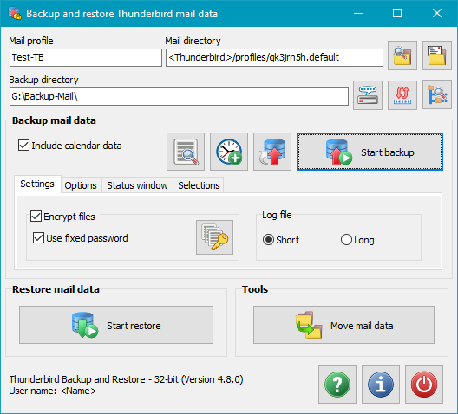Screen dimensions: 458x414
Task: Click the Start backup button
Action: [370, 152]
